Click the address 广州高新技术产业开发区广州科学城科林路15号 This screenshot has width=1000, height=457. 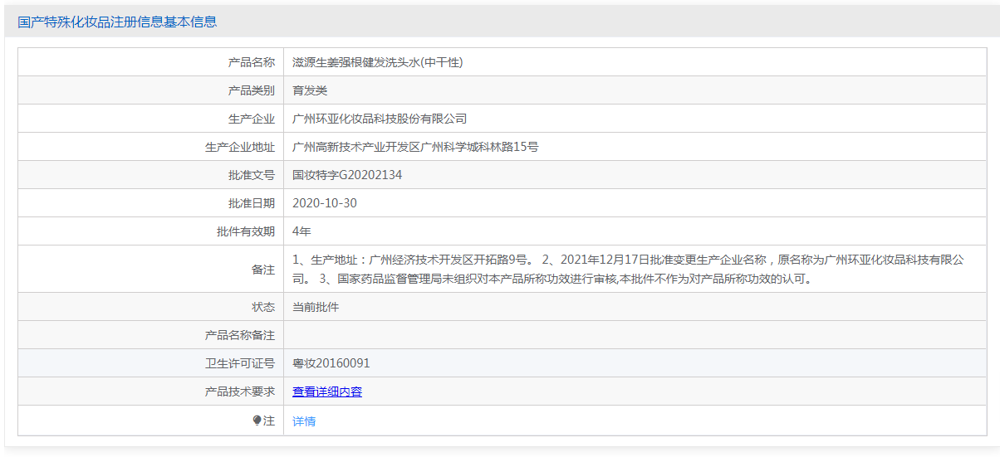tap(416, 147)
